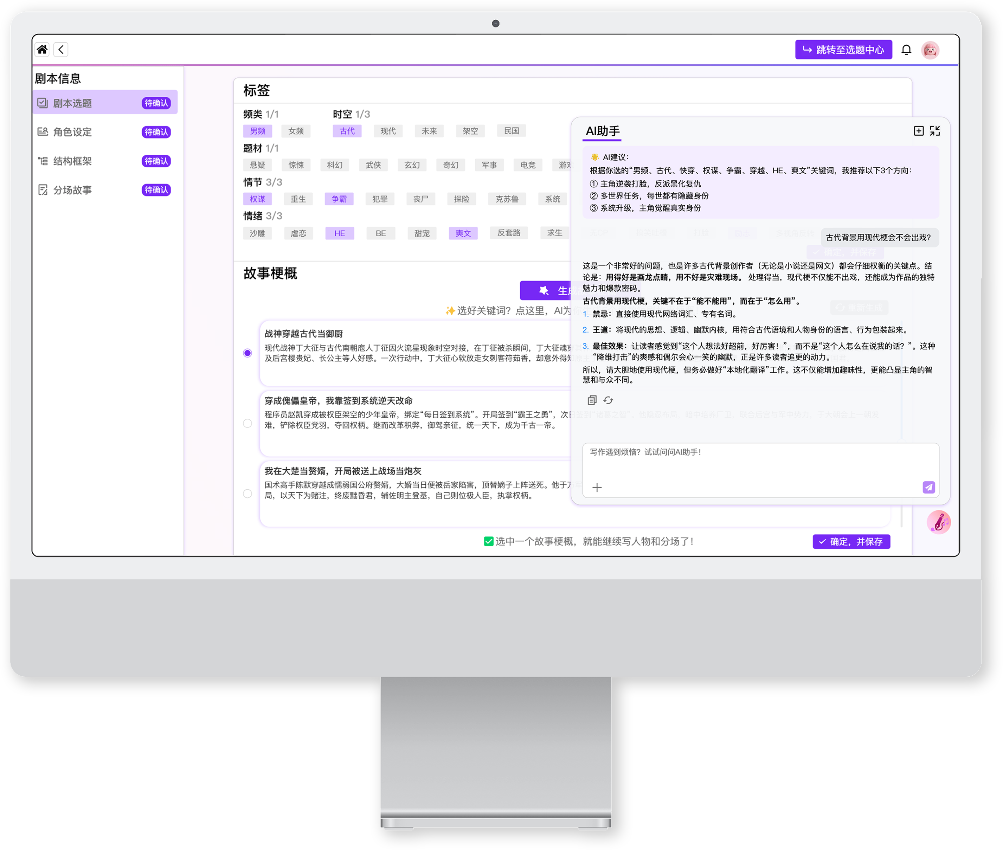Select the 武侠 genre tag

(373, 165)
